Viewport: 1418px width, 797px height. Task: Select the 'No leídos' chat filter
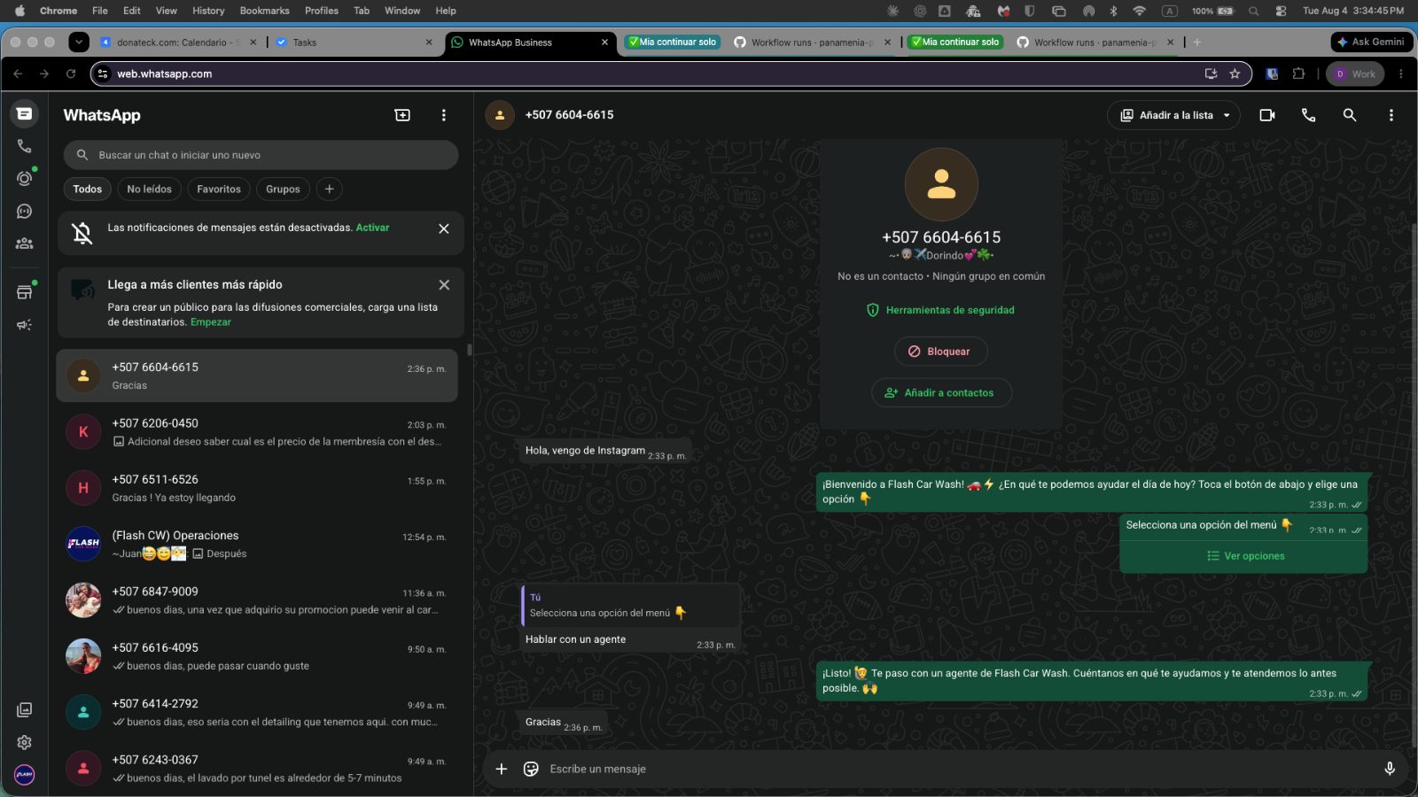click(x=149, y=189)
